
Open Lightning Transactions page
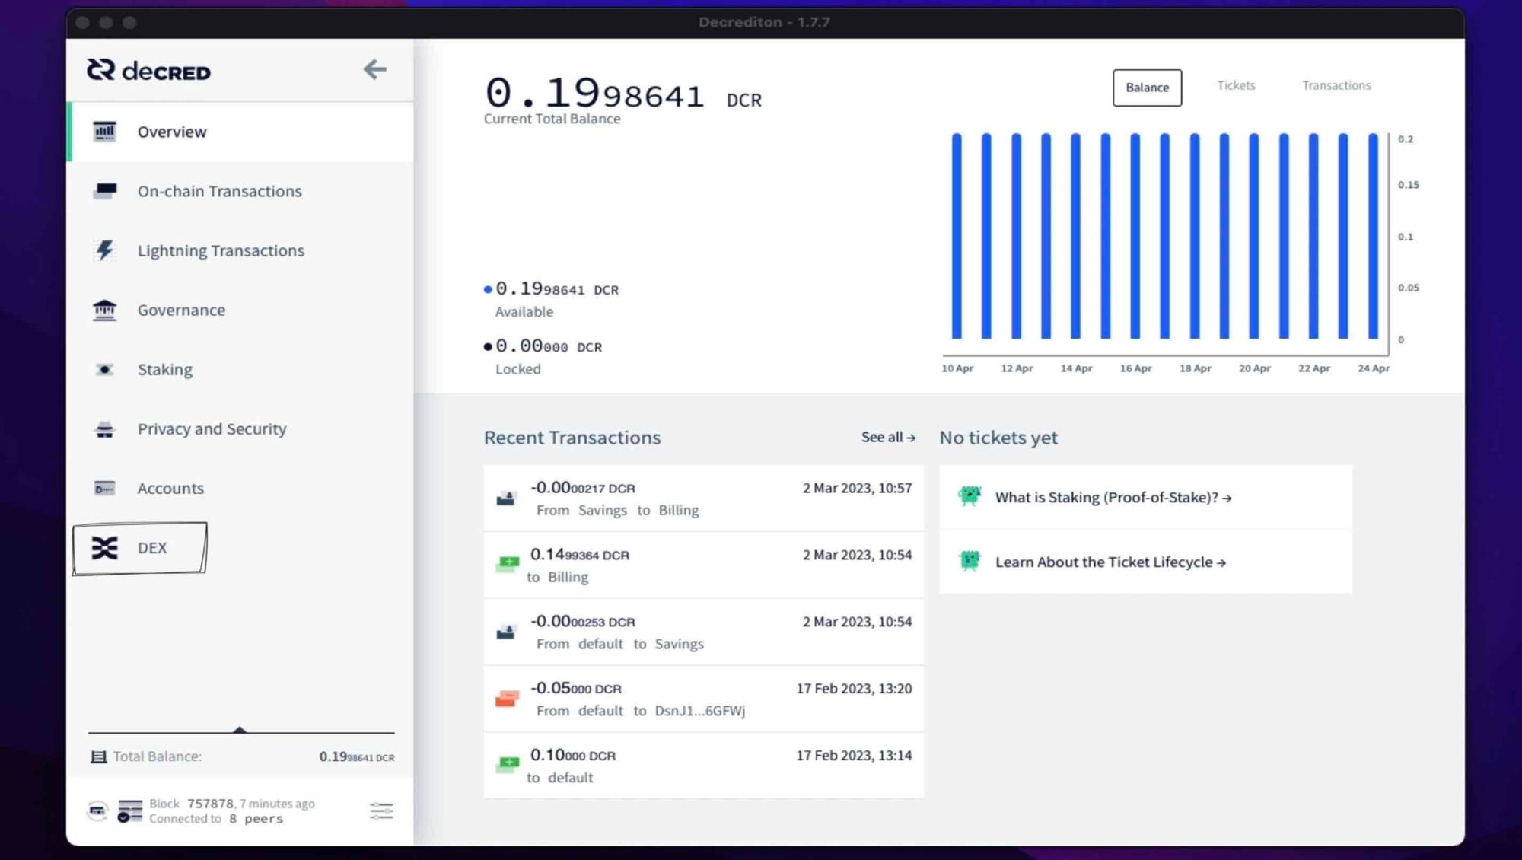click(240, 250)
